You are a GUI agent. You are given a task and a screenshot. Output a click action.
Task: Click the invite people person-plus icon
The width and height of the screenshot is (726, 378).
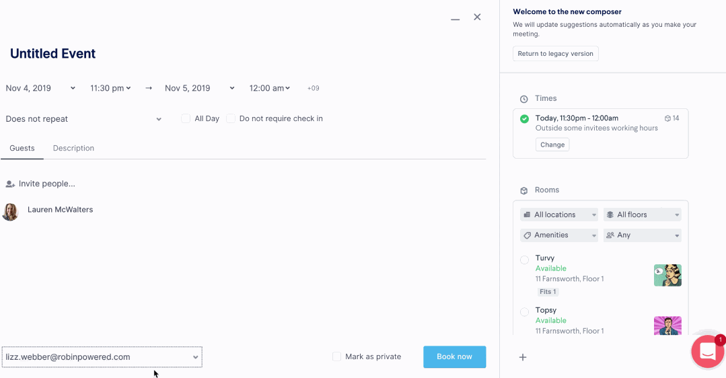[x=10, y=184]
